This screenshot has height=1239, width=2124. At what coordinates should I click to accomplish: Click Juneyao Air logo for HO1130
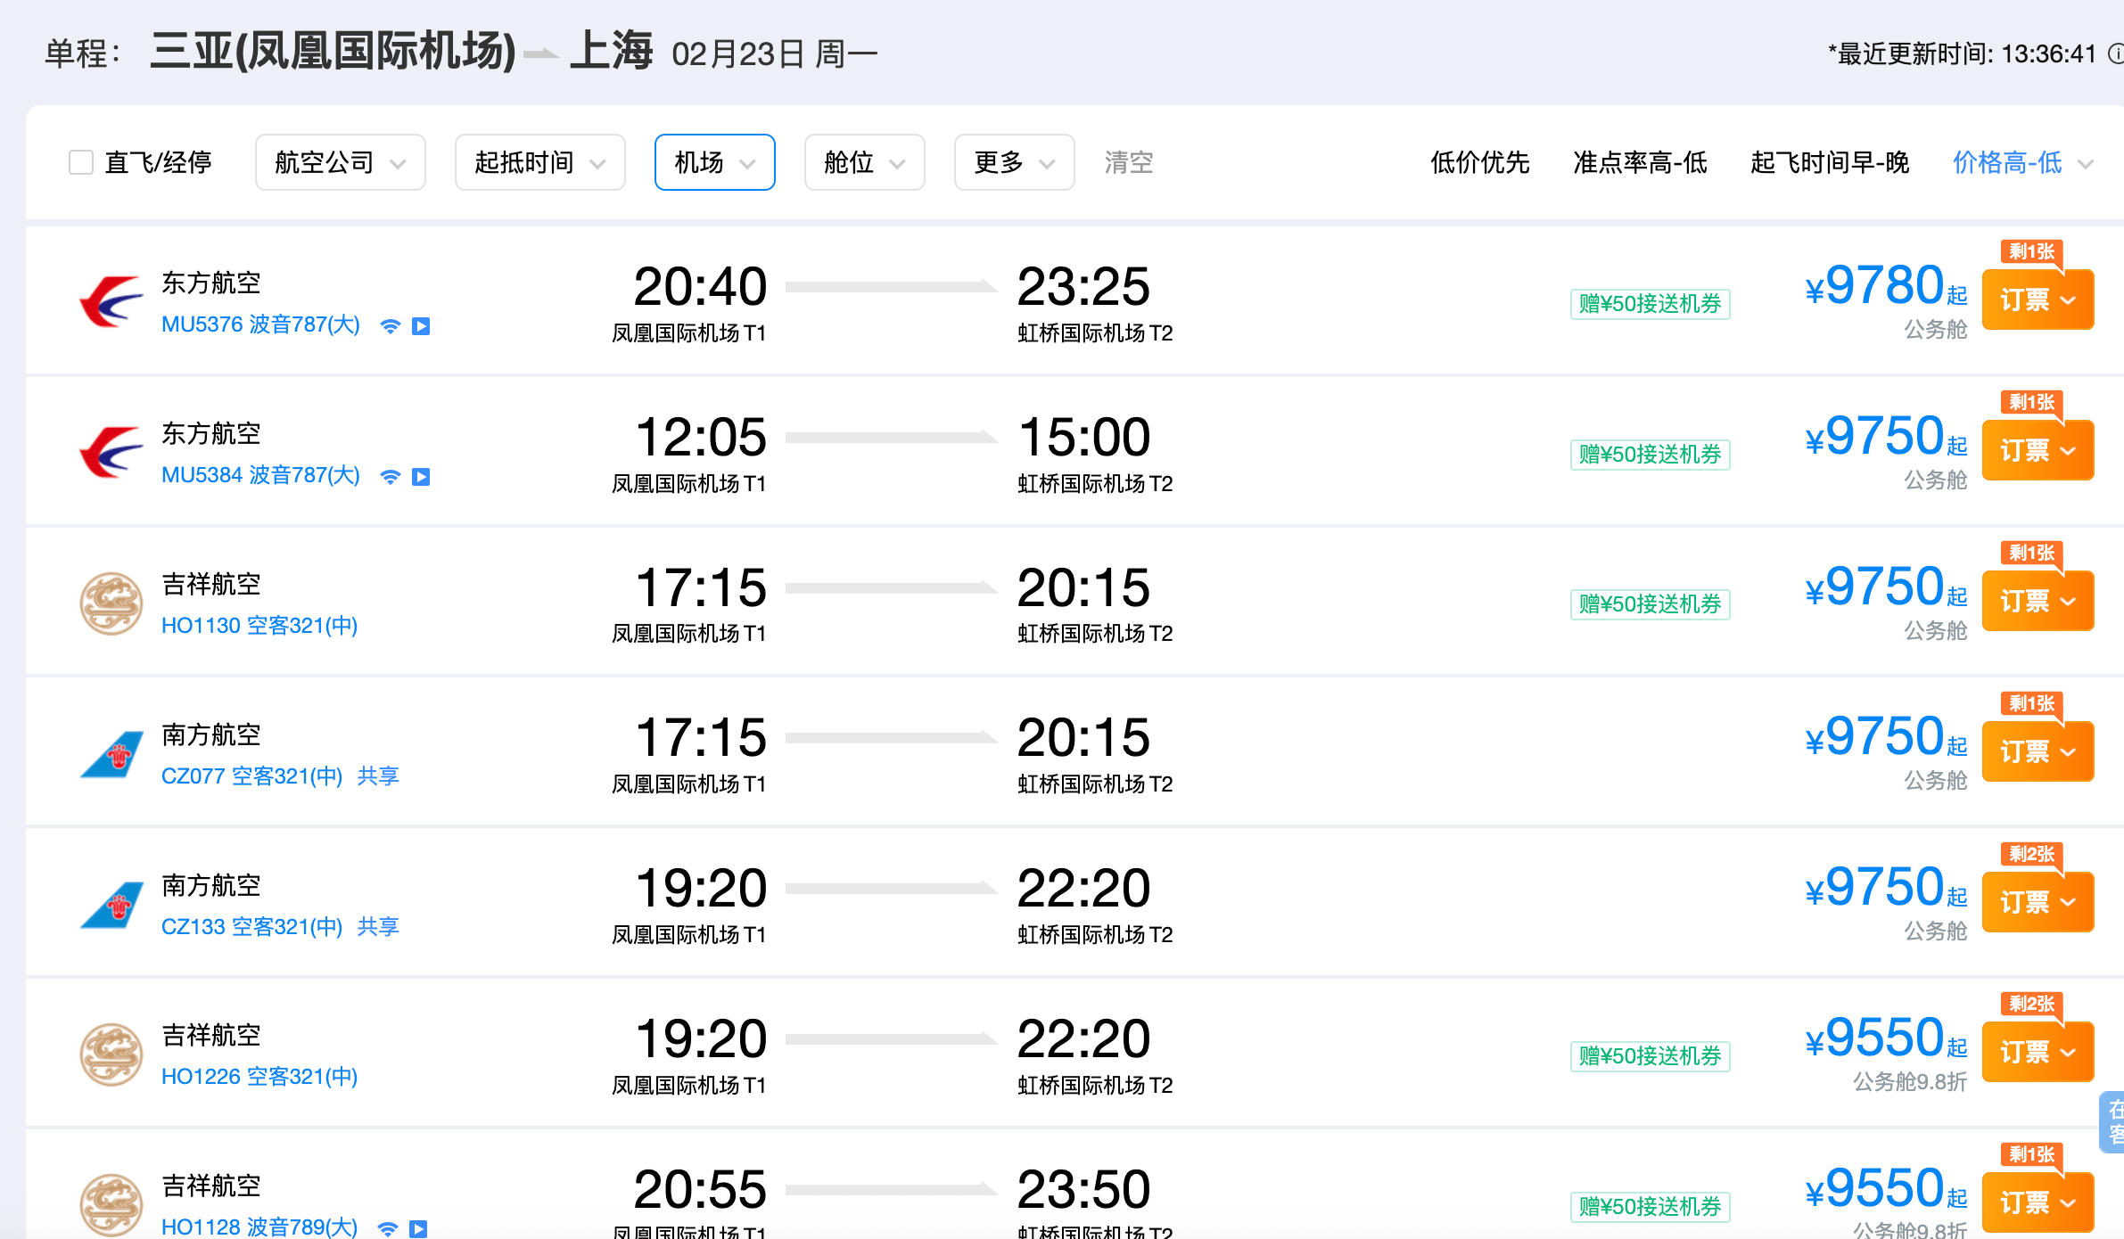(111, 603)
